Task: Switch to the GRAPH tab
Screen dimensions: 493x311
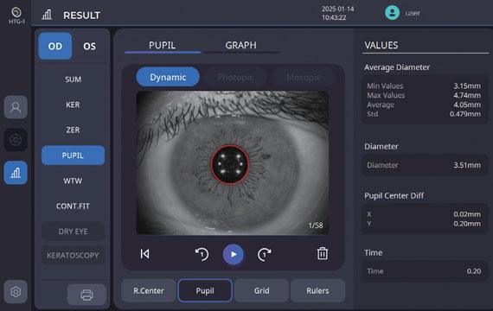Action: 240,45
